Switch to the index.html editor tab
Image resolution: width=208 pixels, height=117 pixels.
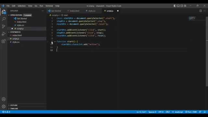[x=74, y=11]
